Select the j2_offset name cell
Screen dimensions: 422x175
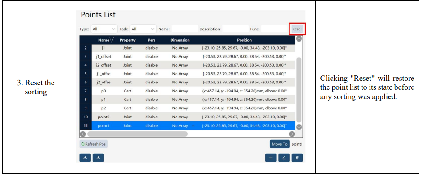[103, 65]
